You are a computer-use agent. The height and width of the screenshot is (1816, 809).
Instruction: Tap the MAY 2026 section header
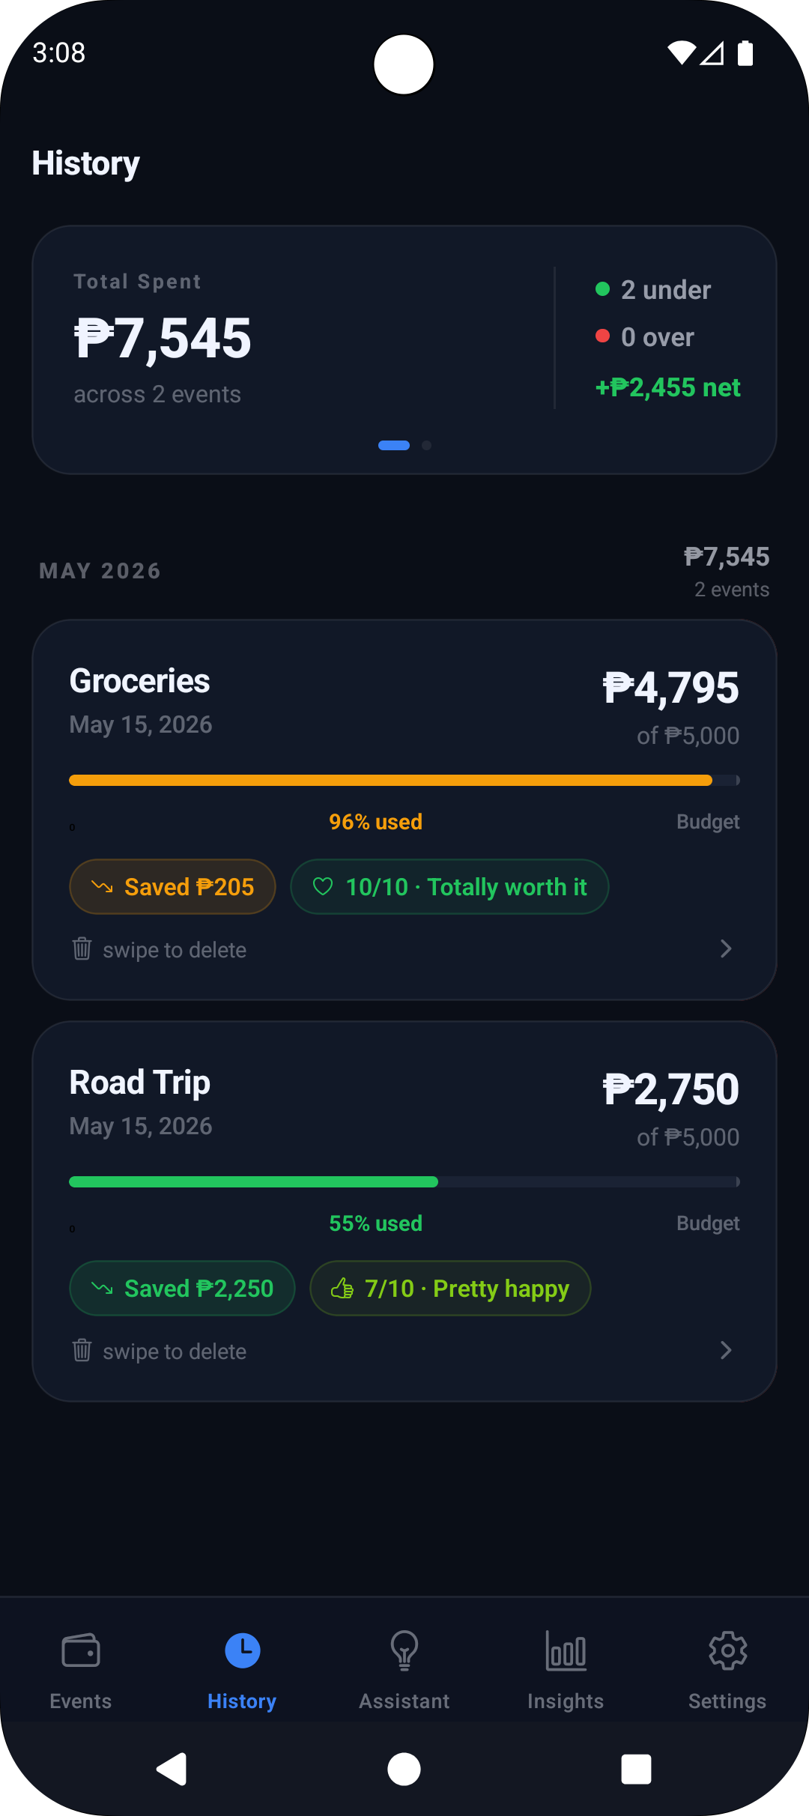(100, 571)
